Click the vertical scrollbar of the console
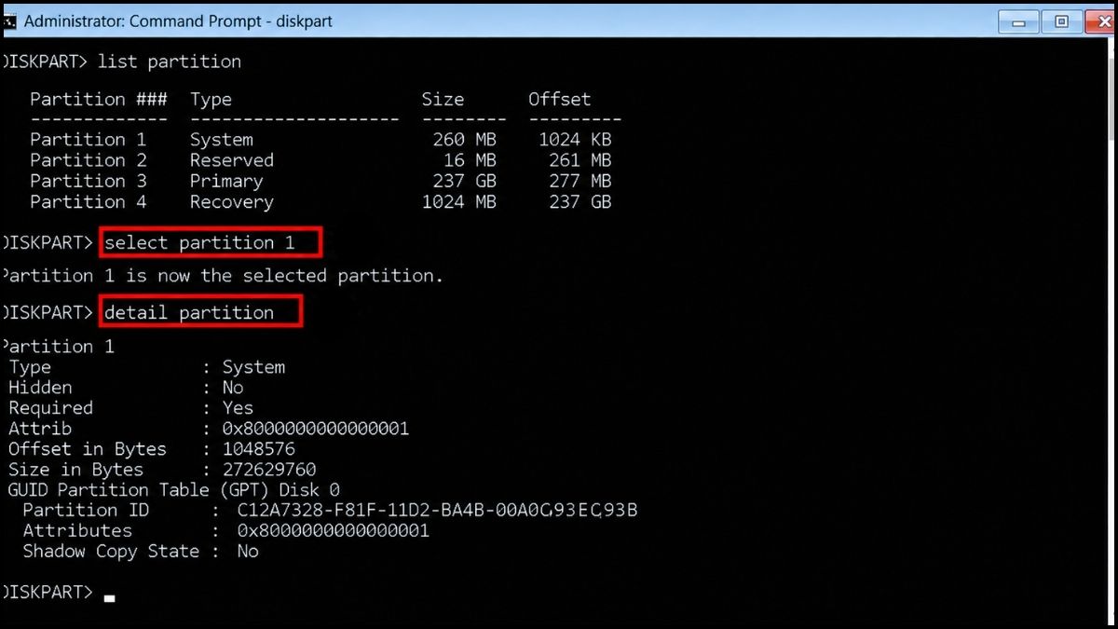Screen dimensions: 1118x629 click(x=1110, y=331)
